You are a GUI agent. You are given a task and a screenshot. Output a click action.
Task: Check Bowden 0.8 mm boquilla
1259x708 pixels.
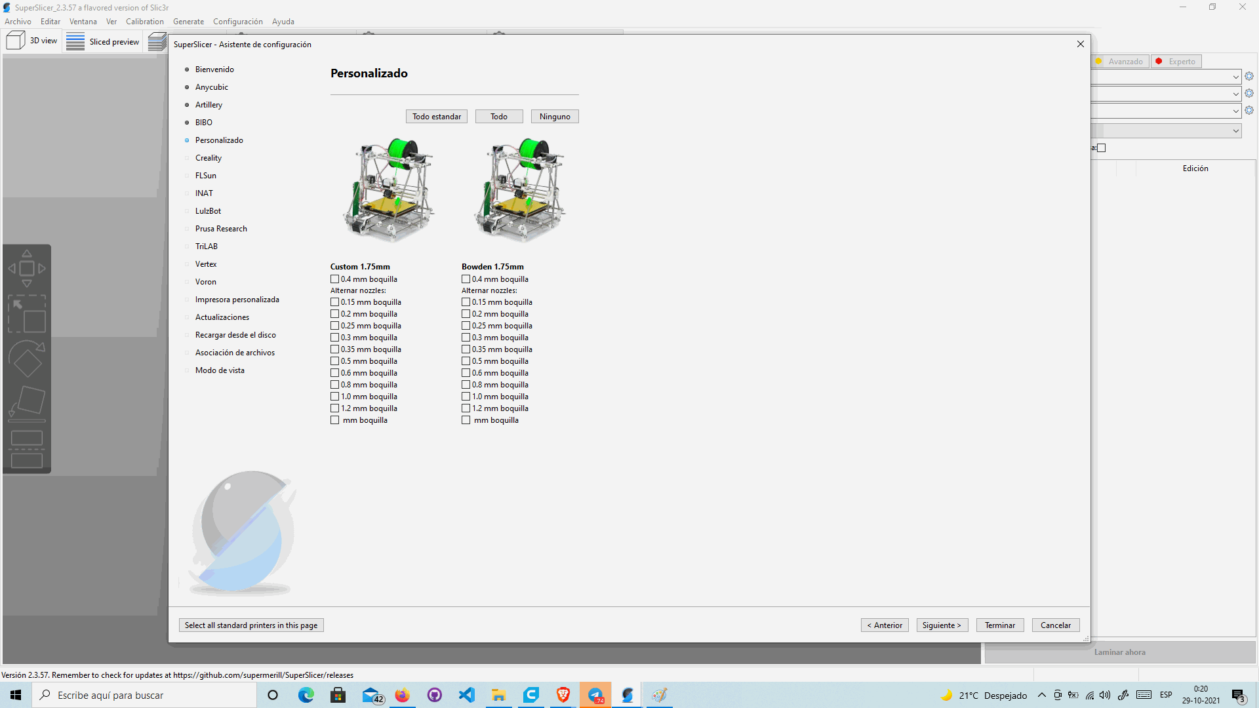(x=466, y=385)
